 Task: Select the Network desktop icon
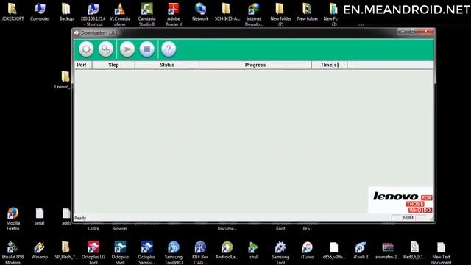coord(200,13)
